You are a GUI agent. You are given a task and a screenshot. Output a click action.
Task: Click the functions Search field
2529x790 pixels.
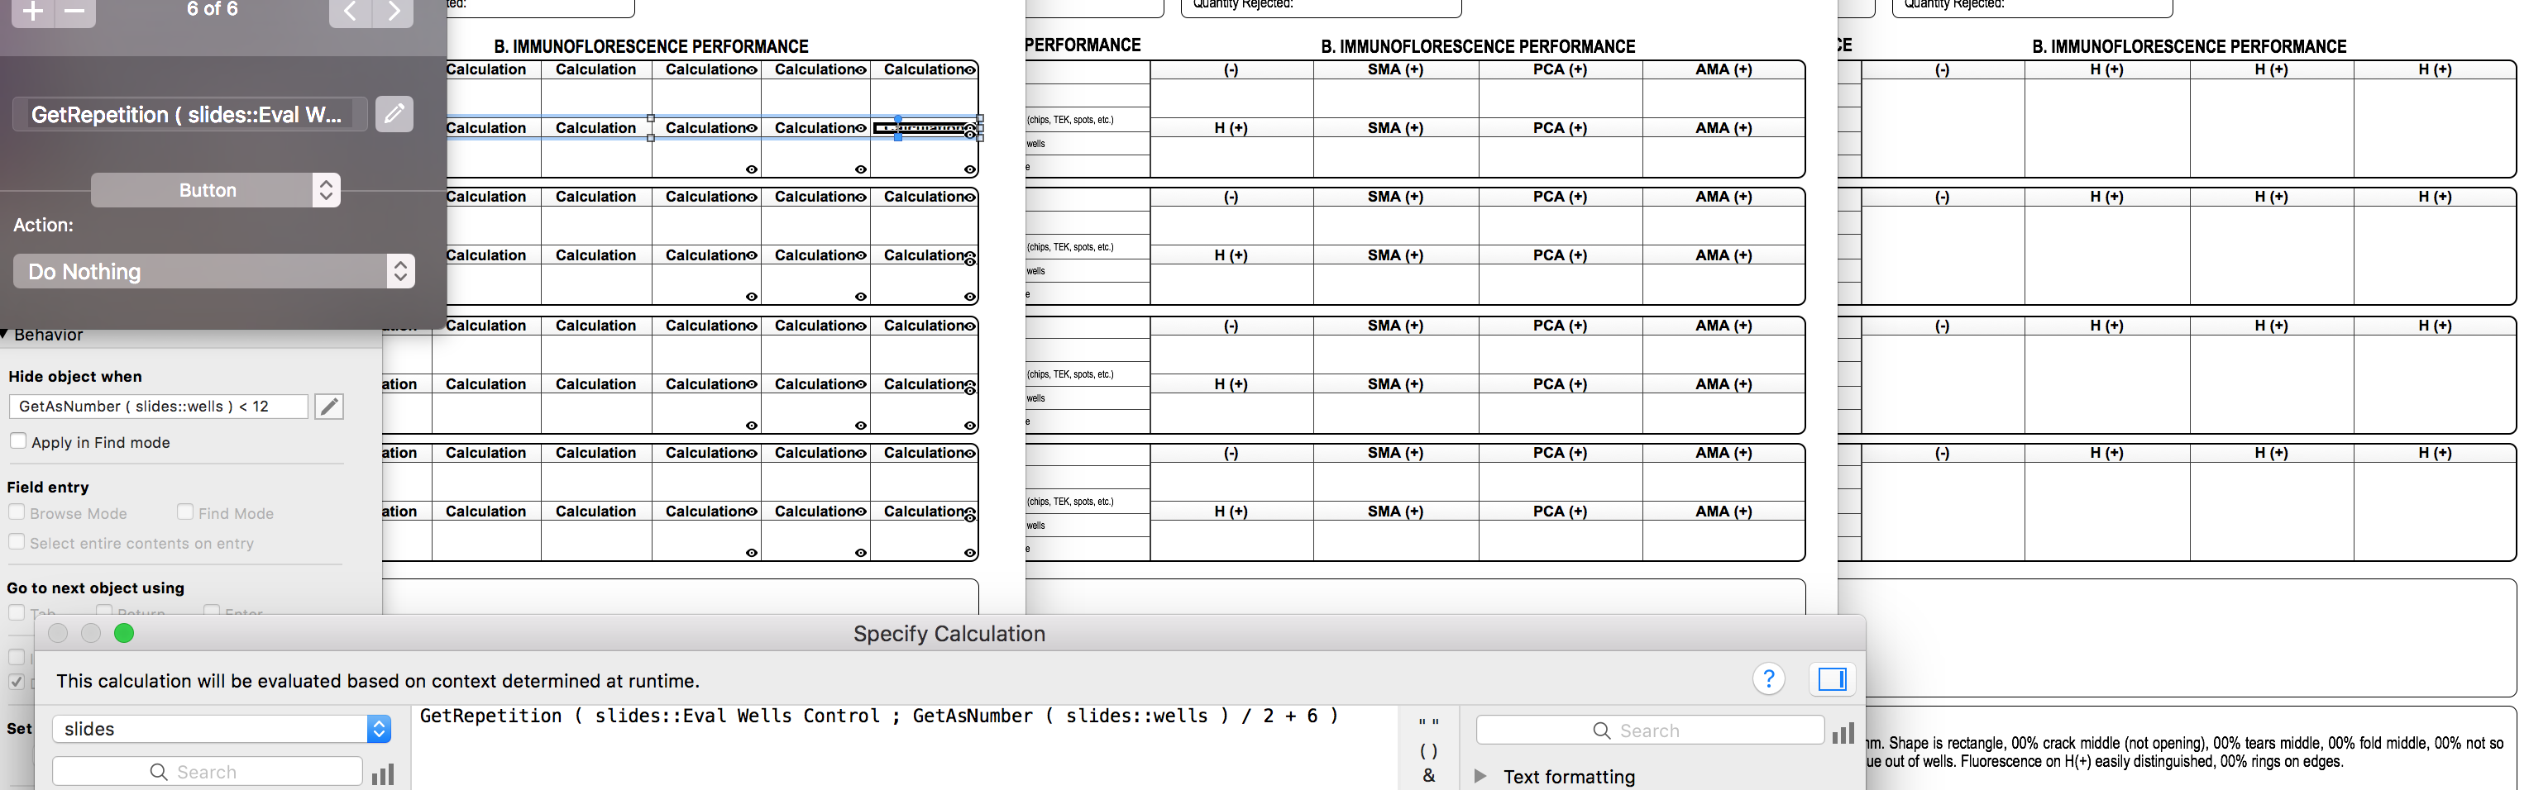coord(1649,731)
